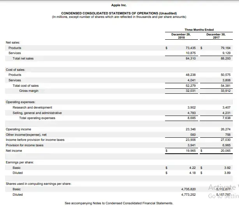Click 'Shares used in computing earnings per share:' label
Image resolution: width=239 pixels, height=207 pixels.
pyautogui.click(x=39, y=184)
